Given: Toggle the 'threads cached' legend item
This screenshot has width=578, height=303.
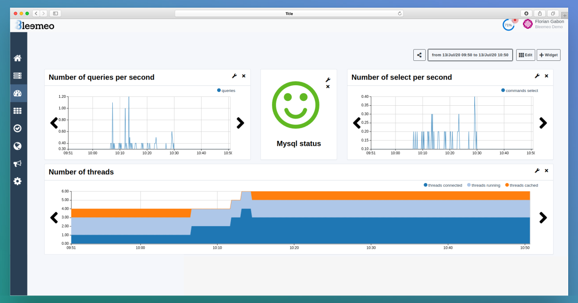Looking at the screenshot, I should tap(523, 185).
